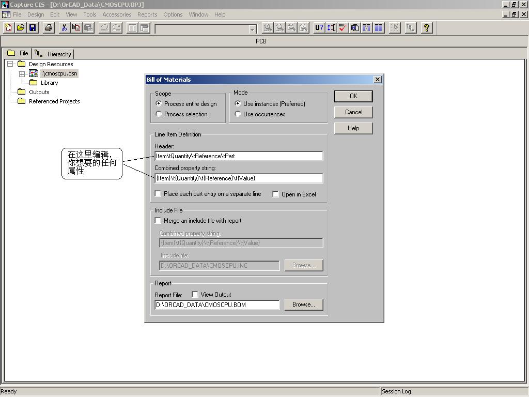The height and width of the screenshot is (397, 529).
Task: Click the Open file toolbar icon
Action: pos(21,28)
